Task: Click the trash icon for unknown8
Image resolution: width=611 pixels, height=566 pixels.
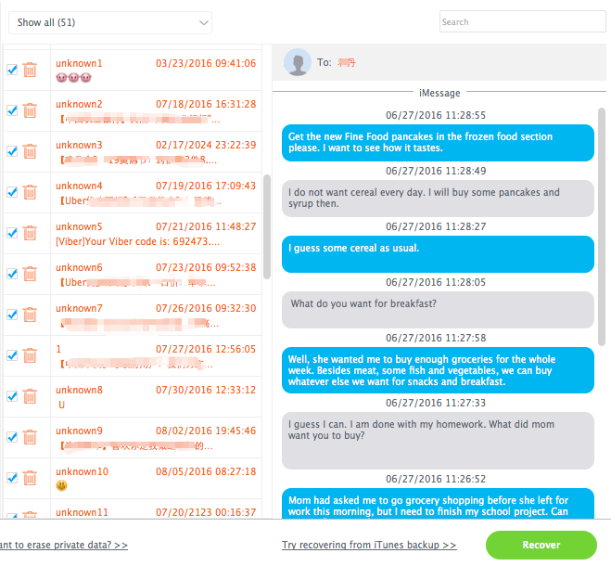Action: 30,396
